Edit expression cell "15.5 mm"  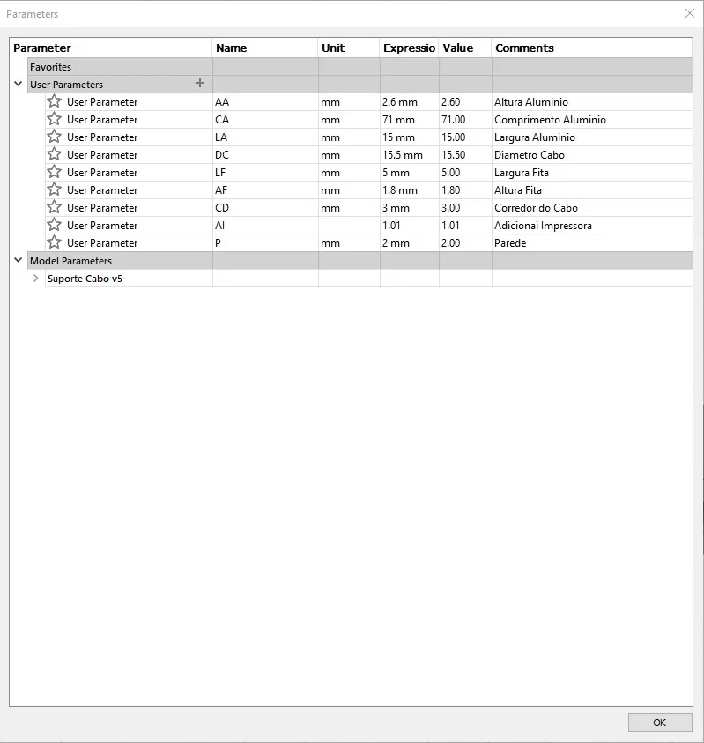click(x=410, y=155)
